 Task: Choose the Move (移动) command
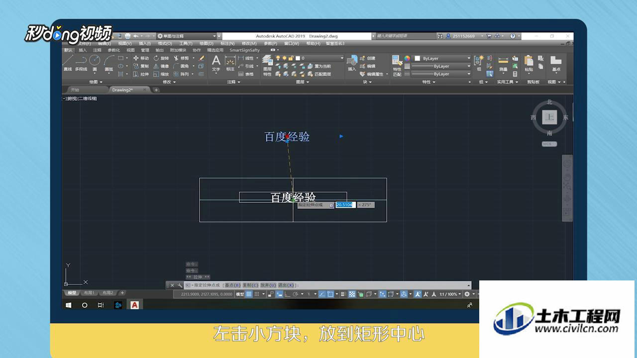[x=141, y=58]
